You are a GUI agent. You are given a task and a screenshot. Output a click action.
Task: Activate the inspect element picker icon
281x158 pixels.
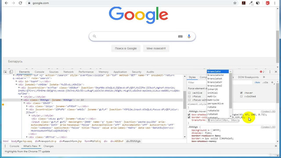click(5, 72)
